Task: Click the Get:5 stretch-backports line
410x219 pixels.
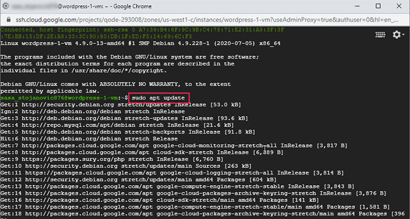Action: coord(128,132)
